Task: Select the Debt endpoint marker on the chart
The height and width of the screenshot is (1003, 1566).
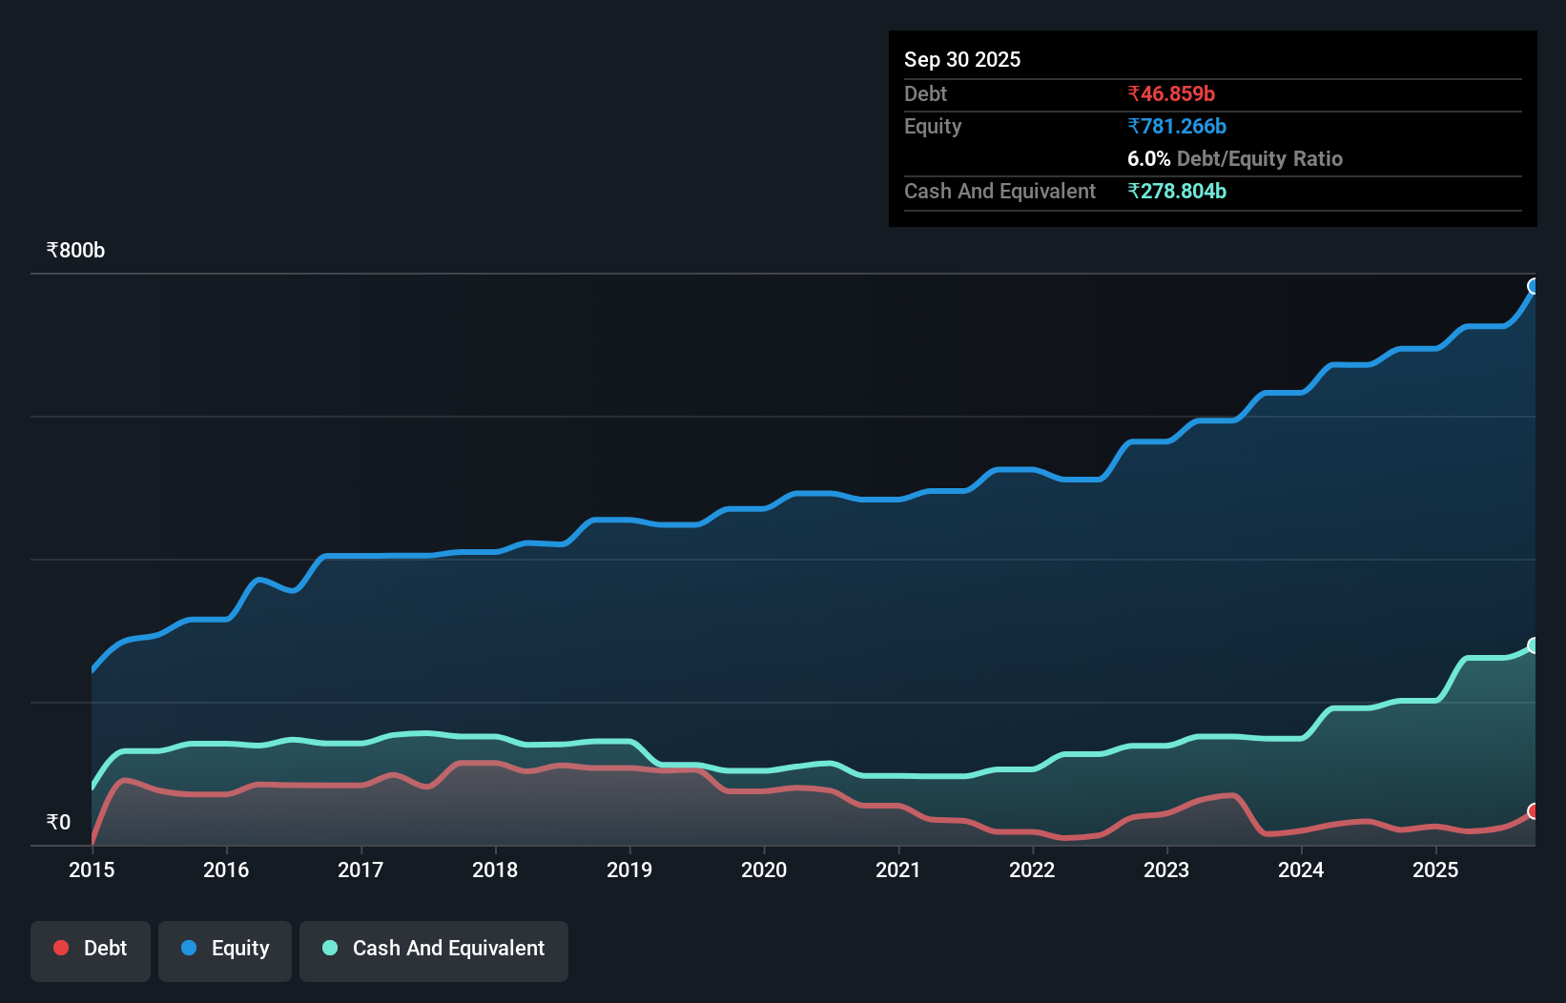Action: coord(1534,813)
